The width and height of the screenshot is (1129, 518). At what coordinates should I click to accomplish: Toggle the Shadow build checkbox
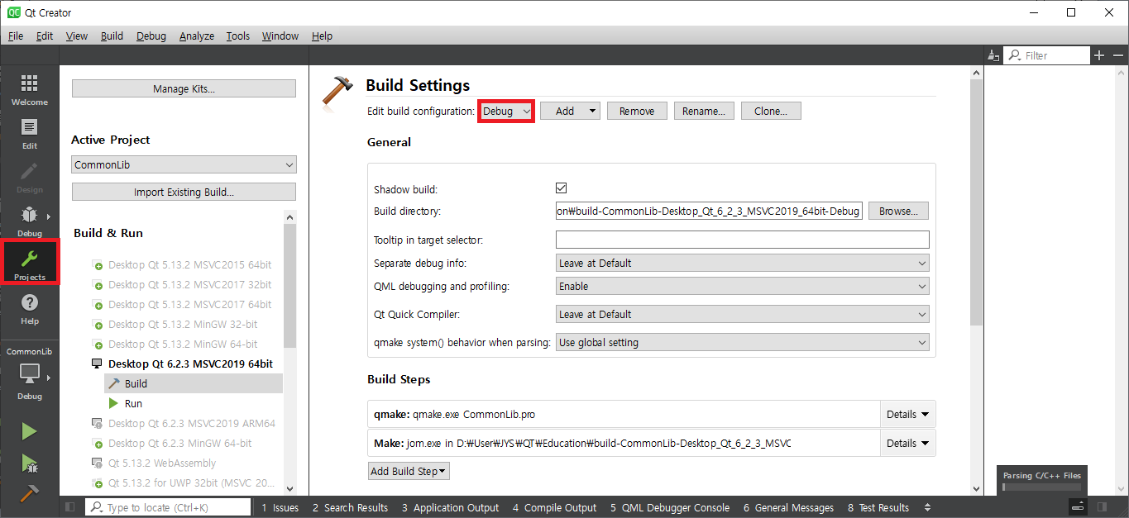click(562, 188)
